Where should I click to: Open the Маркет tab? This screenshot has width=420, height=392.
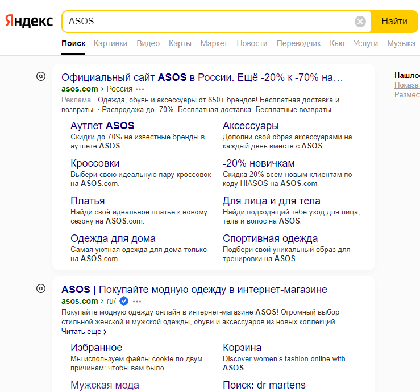click(x=214, y=43)
